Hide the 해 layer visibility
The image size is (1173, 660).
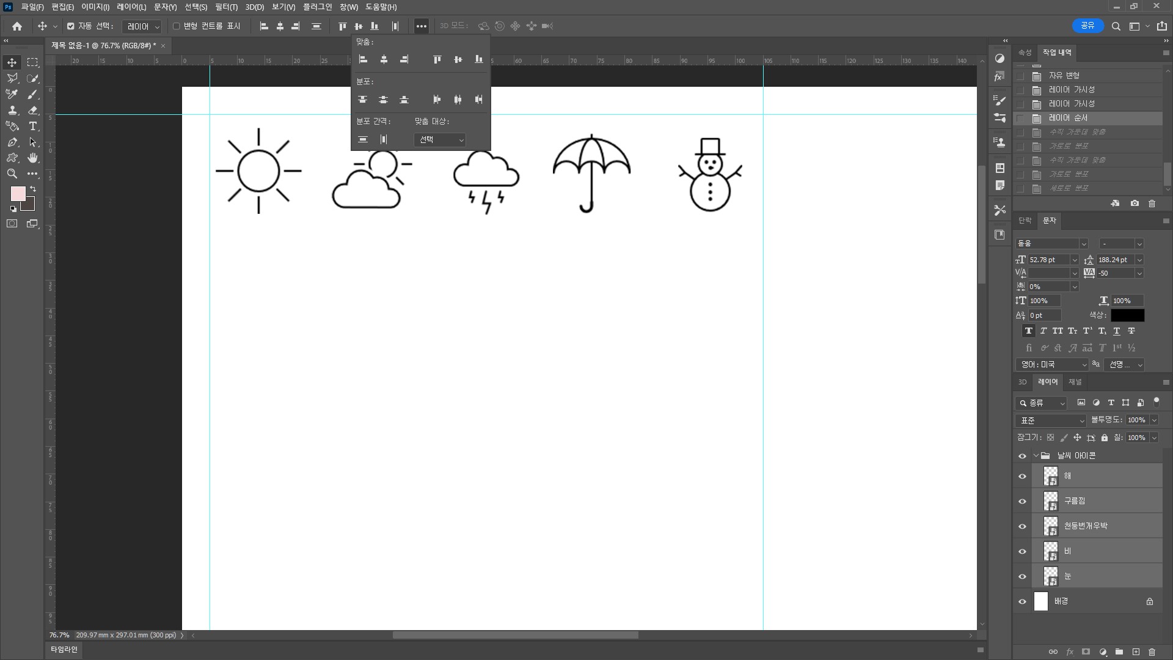click(x=1022, y=477)
